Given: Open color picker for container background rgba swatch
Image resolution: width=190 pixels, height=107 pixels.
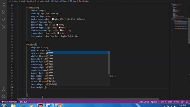Looking at the screenshot, I should 53,19.
